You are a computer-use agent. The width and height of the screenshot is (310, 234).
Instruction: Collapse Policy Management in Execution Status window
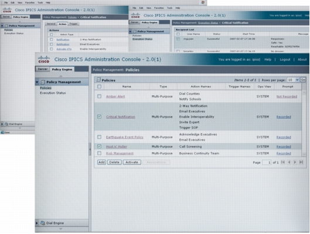click(130, 32)
